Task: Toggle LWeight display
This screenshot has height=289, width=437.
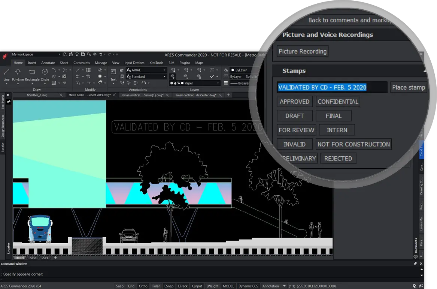Action: [x=212, y=286]
